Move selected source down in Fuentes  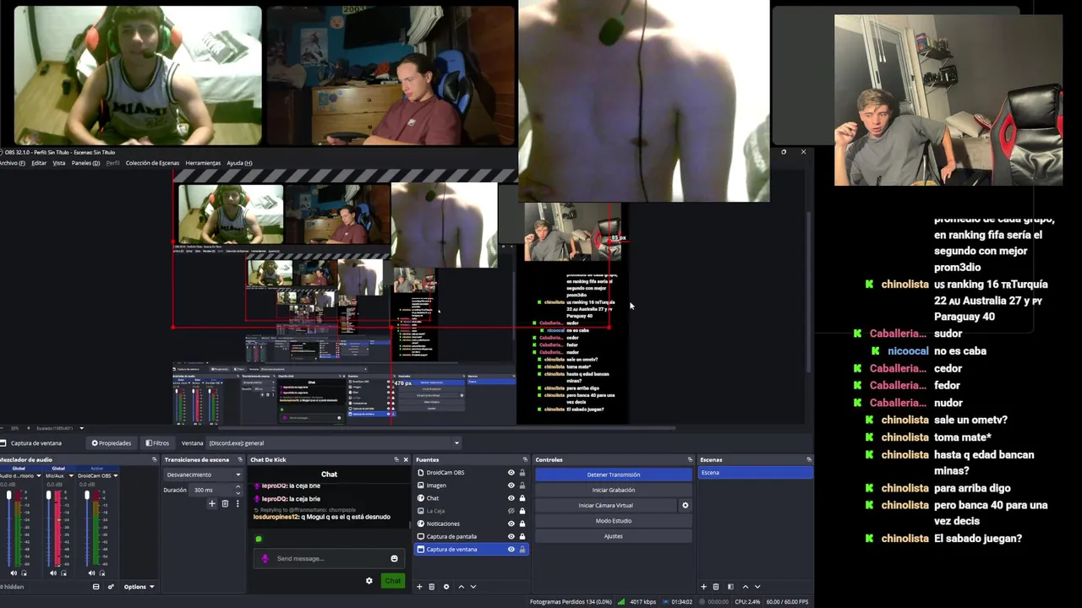[473, 586]
